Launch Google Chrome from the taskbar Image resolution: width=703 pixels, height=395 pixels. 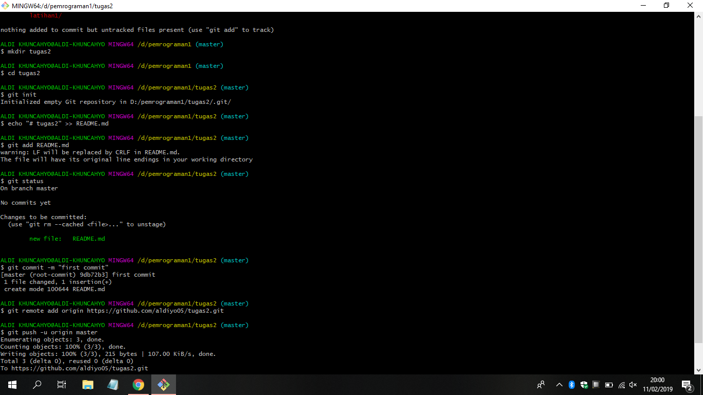click(x=138, y=384)
